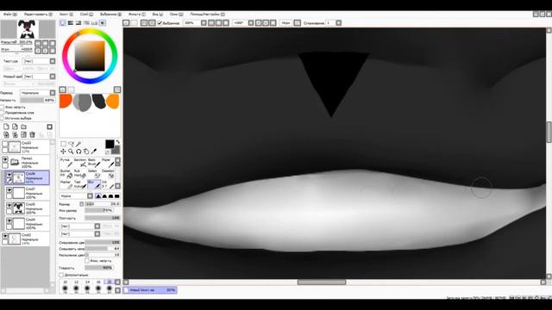This screenshot has height=310, width=552.
Task: Click the zoom out navigator button
Action: point(38,43)
